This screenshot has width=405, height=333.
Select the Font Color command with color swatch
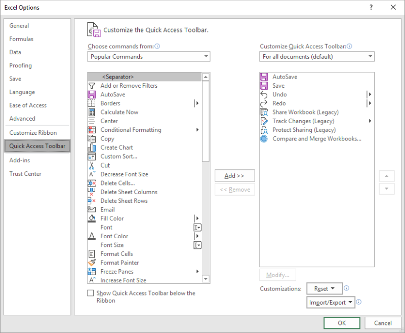coord(93,236)
